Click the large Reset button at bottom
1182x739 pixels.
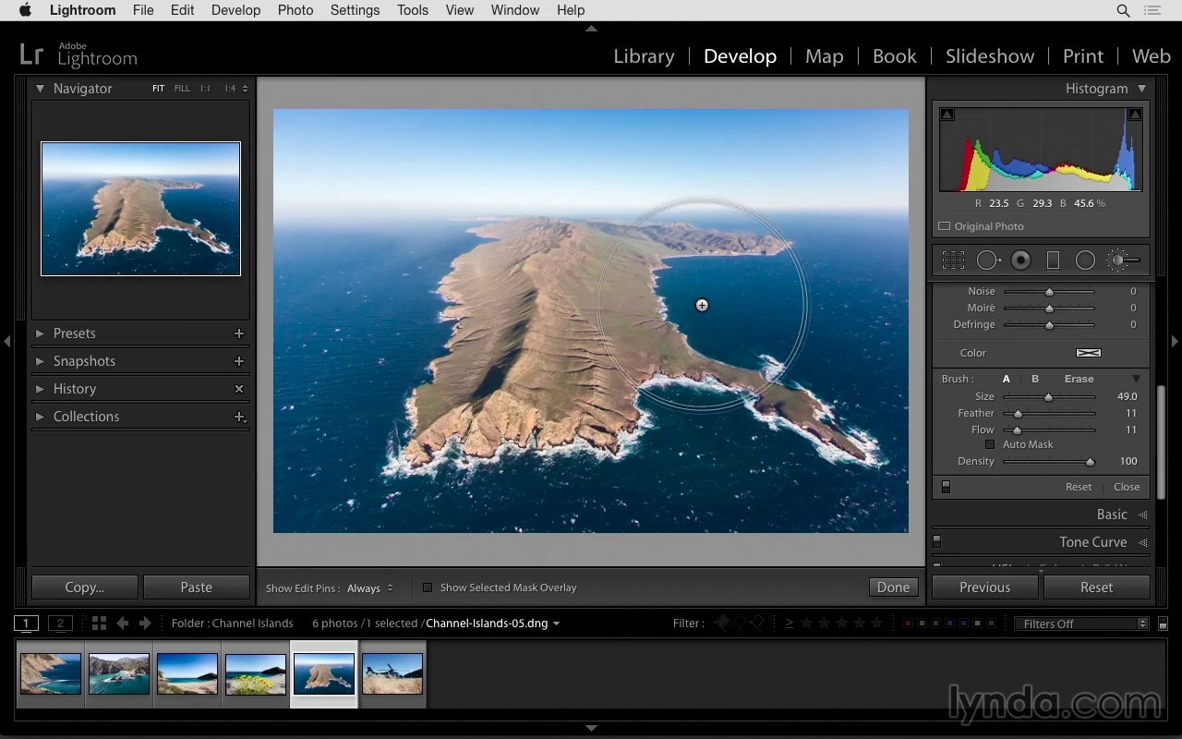click(x=1096, y=588)
